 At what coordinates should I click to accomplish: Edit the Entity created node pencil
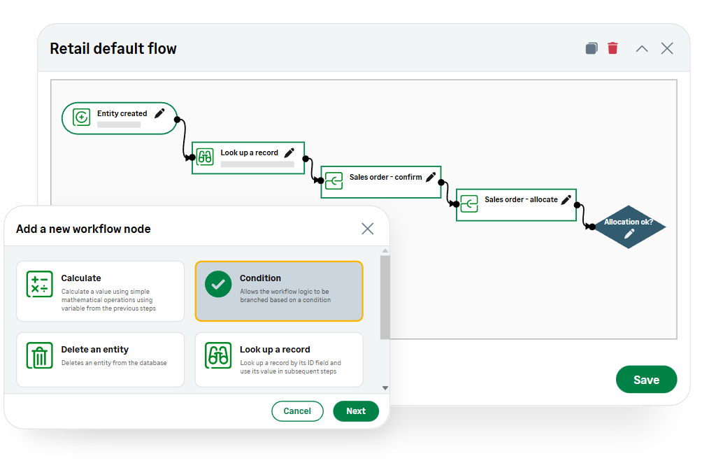tap(159, 113)
